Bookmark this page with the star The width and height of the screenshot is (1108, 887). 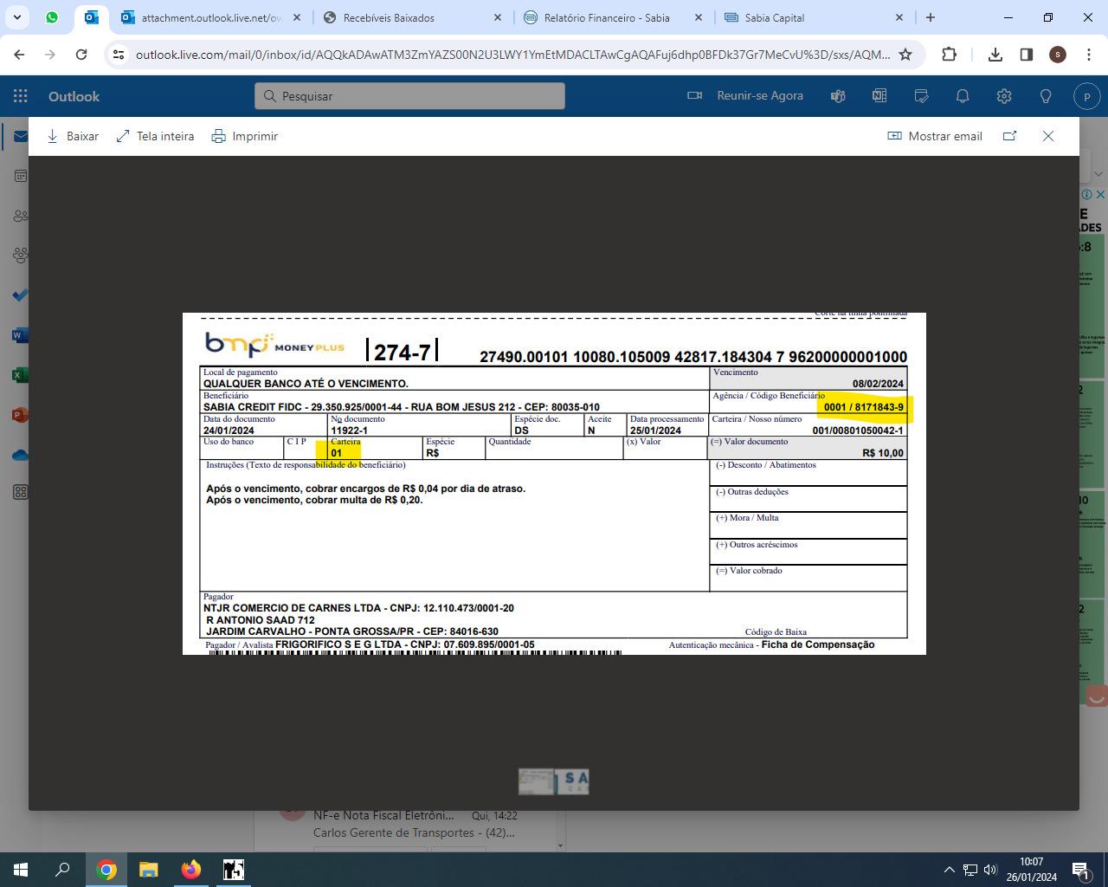[905, 55]
